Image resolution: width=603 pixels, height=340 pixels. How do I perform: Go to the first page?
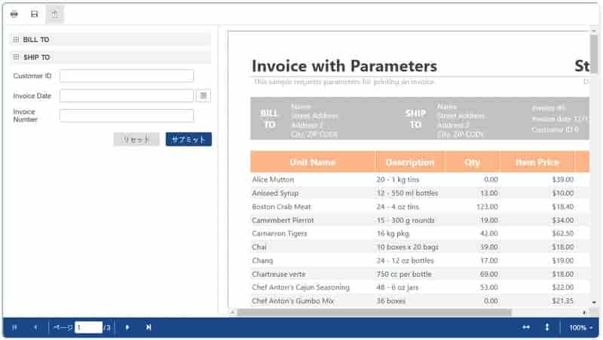[14, 327]
